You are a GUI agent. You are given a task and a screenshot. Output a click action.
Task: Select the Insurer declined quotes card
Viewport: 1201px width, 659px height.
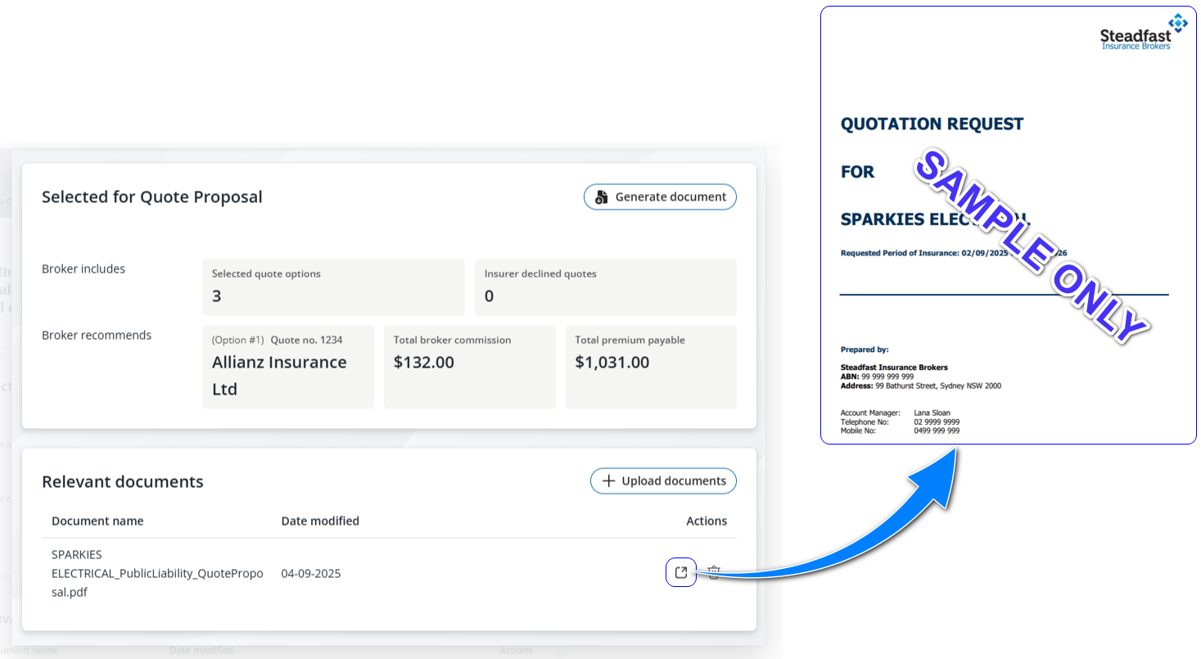point(606,287)
